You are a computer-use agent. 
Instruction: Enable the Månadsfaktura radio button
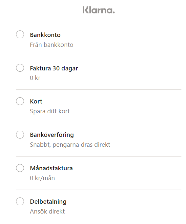(20, 168)
